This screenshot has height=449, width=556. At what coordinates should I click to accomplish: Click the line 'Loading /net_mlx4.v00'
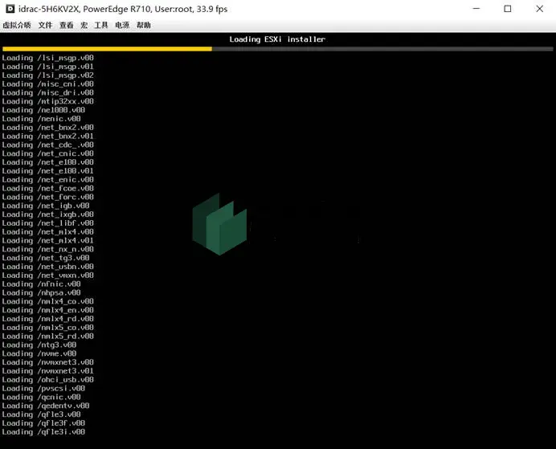pos(48,232)
